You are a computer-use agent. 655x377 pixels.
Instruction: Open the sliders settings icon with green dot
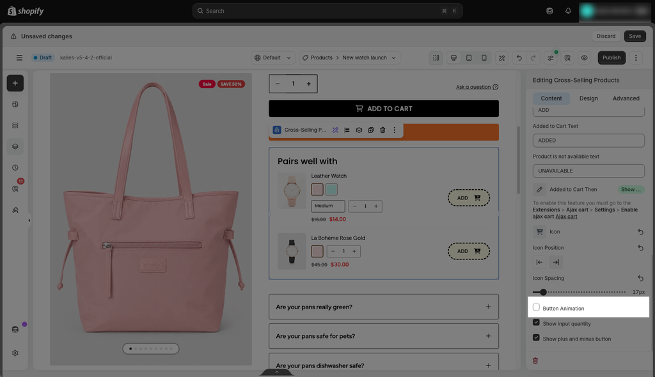click(551, 58)
